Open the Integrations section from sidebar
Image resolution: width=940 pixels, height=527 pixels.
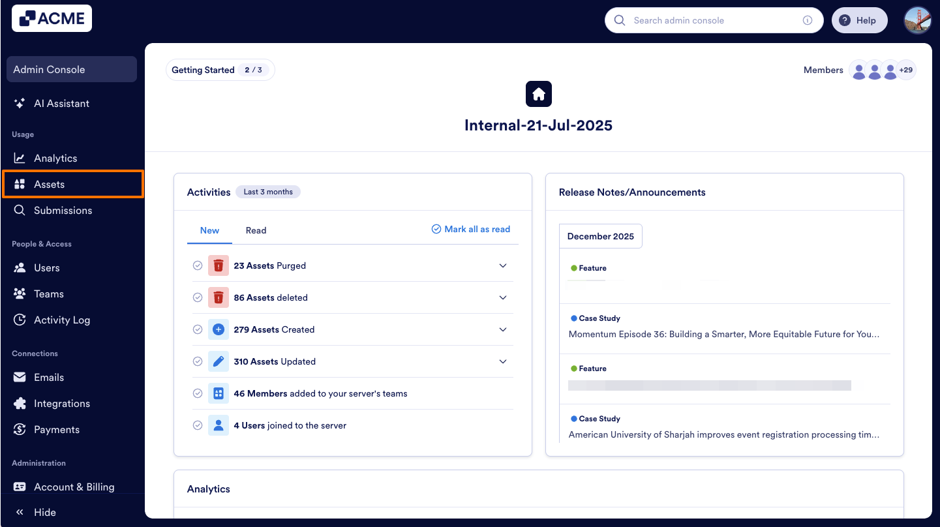20,403
